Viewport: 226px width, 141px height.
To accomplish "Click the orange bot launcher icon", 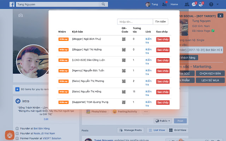I will click(10, 135).
